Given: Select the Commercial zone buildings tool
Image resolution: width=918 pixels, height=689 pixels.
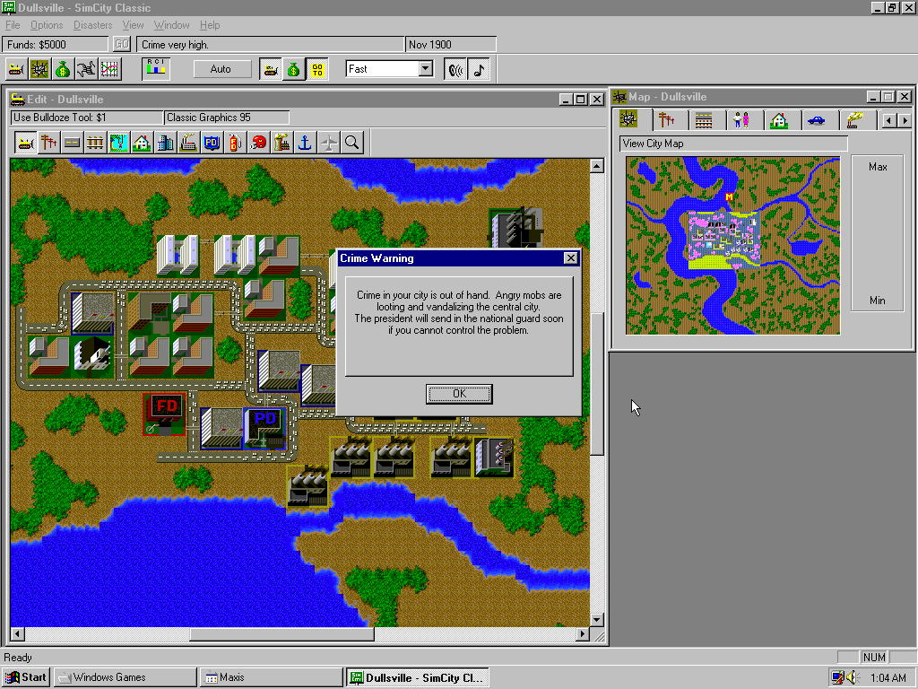Looking at the screenshot, I should [165, 143].
